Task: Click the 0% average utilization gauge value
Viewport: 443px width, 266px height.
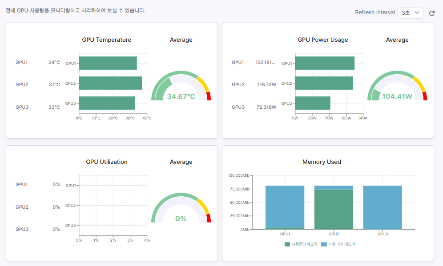Action: click(x=181, y=218)
